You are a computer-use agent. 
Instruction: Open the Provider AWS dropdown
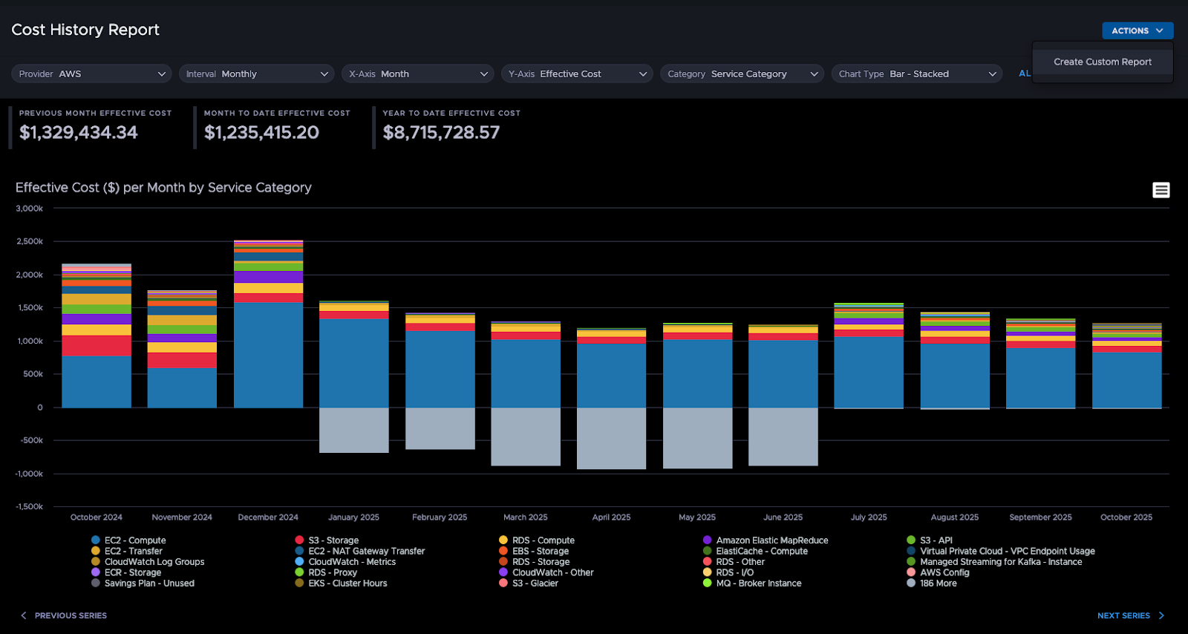[x=91, y=73]
